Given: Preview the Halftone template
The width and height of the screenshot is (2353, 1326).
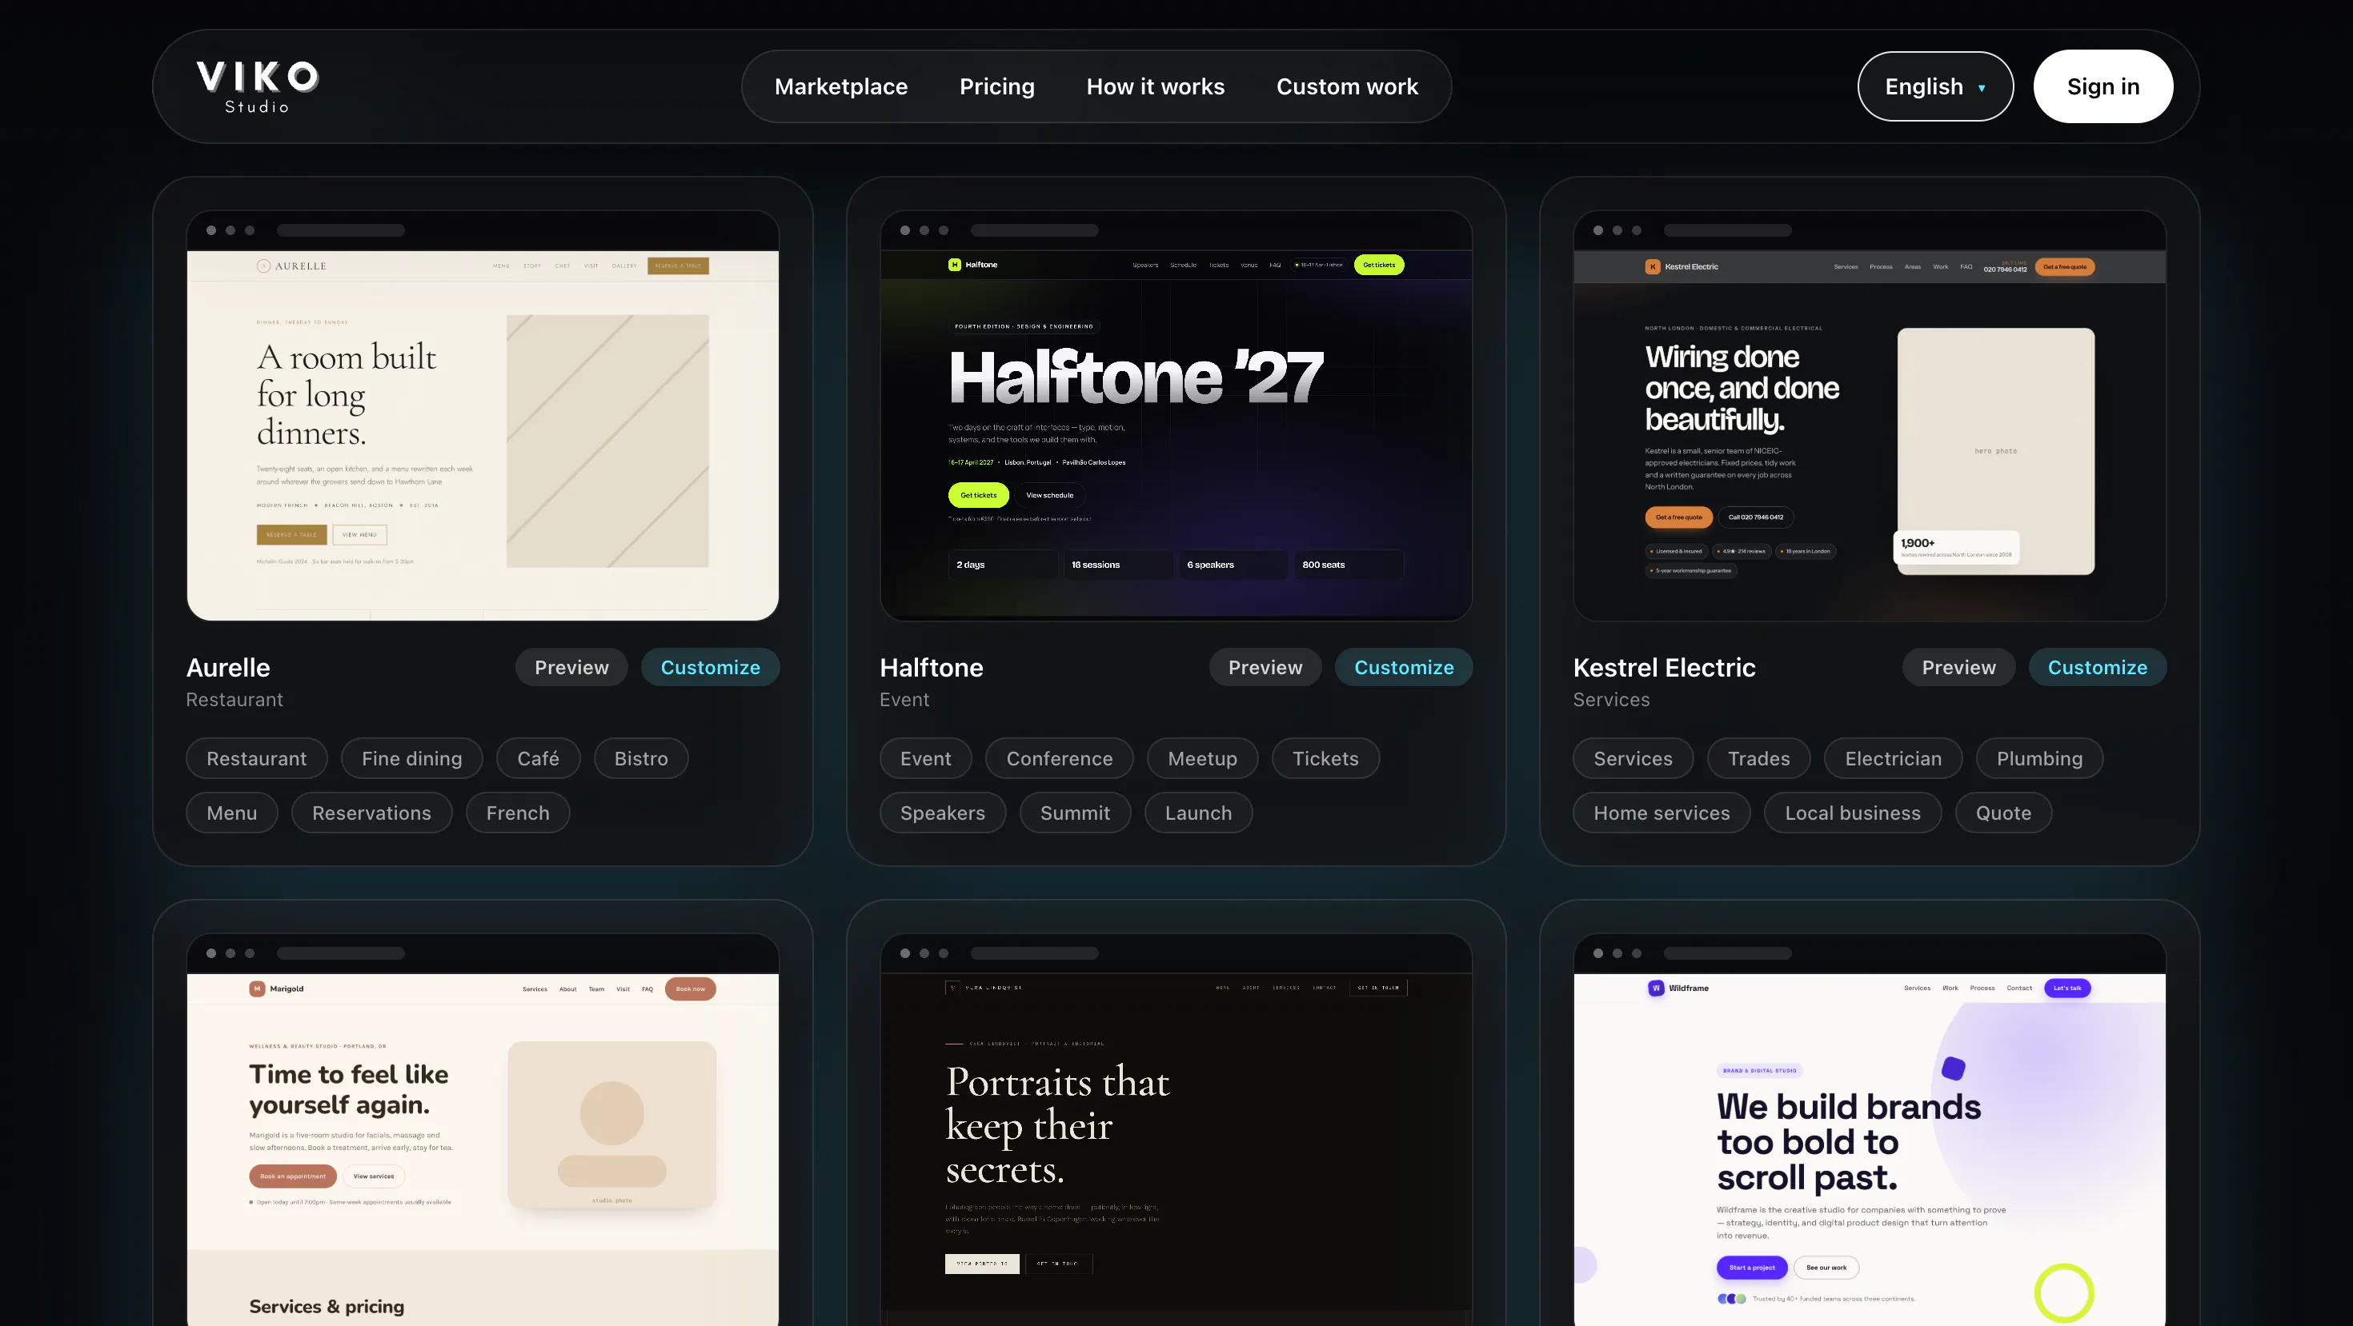Looking at the screenshot, I should click(1265, 667).
